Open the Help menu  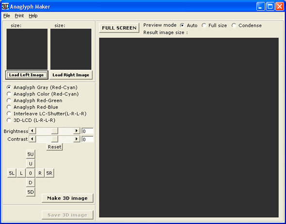click(33, 16)
